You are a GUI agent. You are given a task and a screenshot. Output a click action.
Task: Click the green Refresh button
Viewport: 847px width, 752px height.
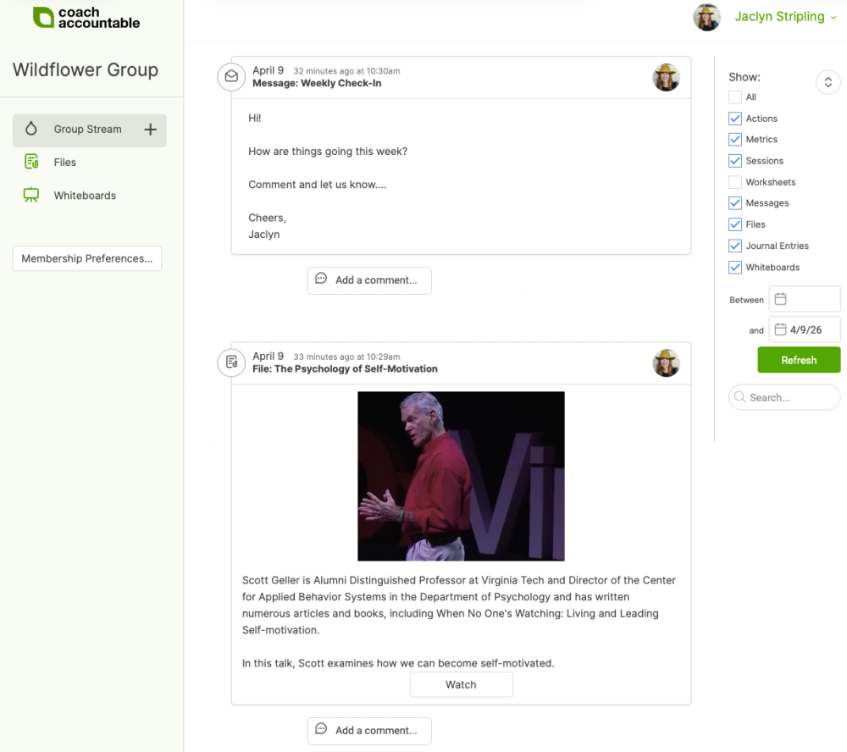tap(799, 360)
